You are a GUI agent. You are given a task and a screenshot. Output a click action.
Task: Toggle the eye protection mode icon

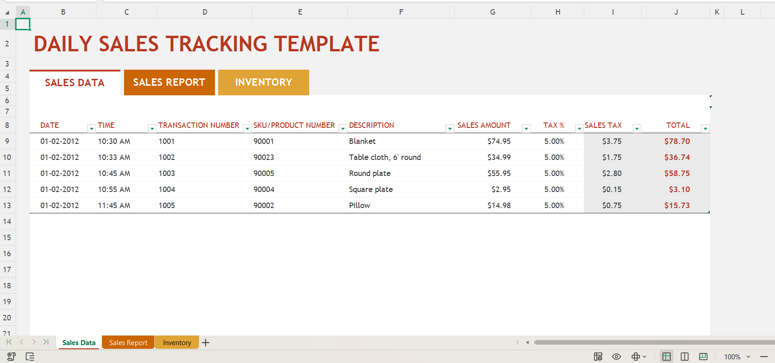617,357
